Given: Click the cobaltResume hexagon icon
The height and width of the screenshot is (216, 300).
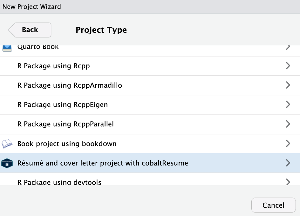Looking at the screenshot, I should point(7,163).
